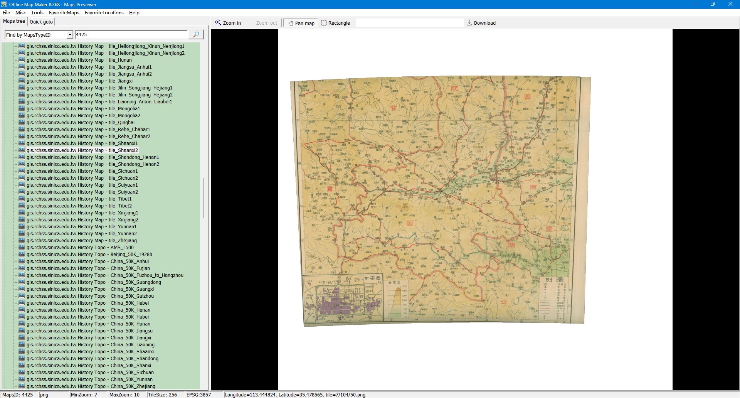Open the Tools menu
Image resolution: width=740 pixels, height=398 pixels.
37,13
